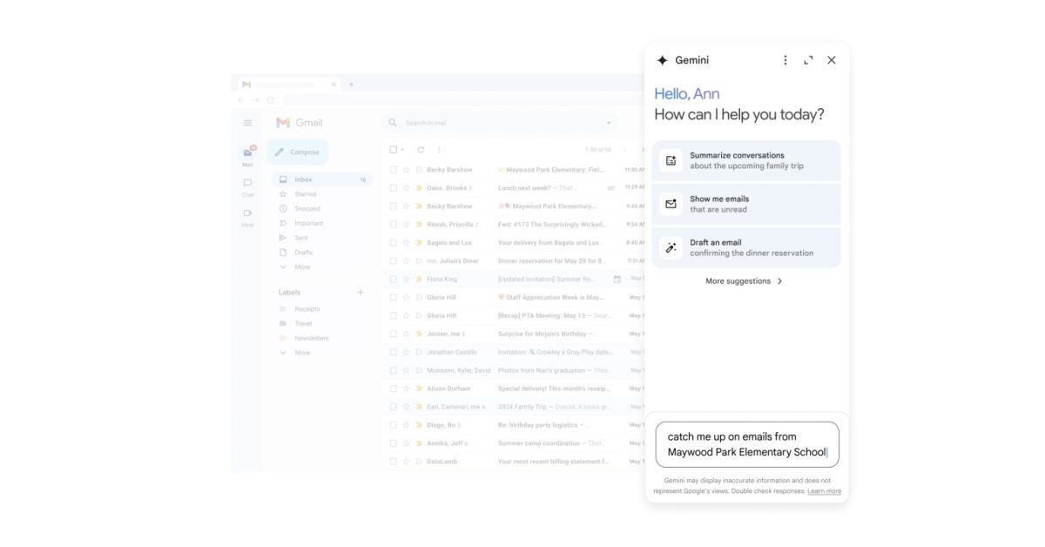Go to the Sent folder
This screenshot has height=547, width=1045.
click(x=300, y=238)
